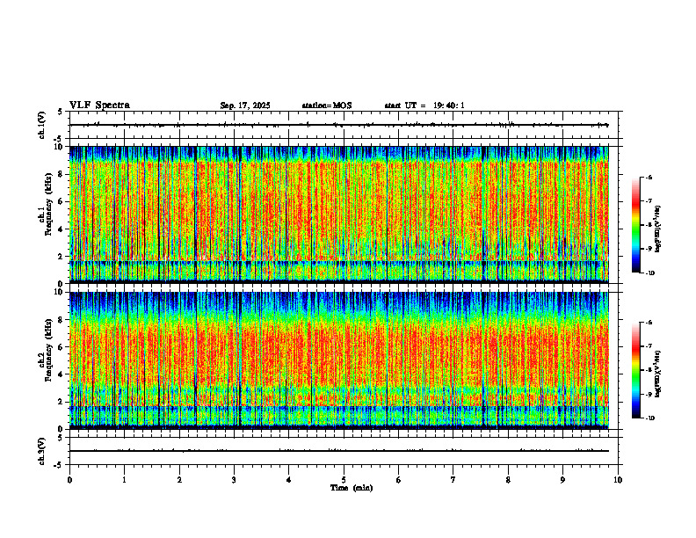
Task: Click the ch.1 spectrogram color scale bar
Action: [636, 225]
